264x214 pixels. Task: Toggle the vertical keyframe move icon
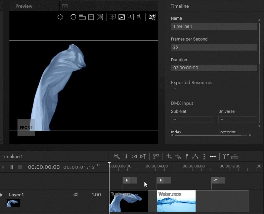point(204,156)
